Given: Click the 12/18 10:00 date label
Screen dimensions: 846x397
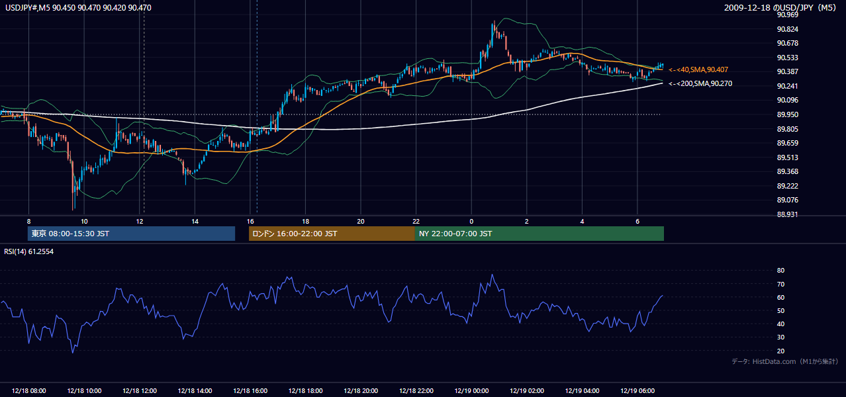Looking at the screenshot, I should 84,391.
